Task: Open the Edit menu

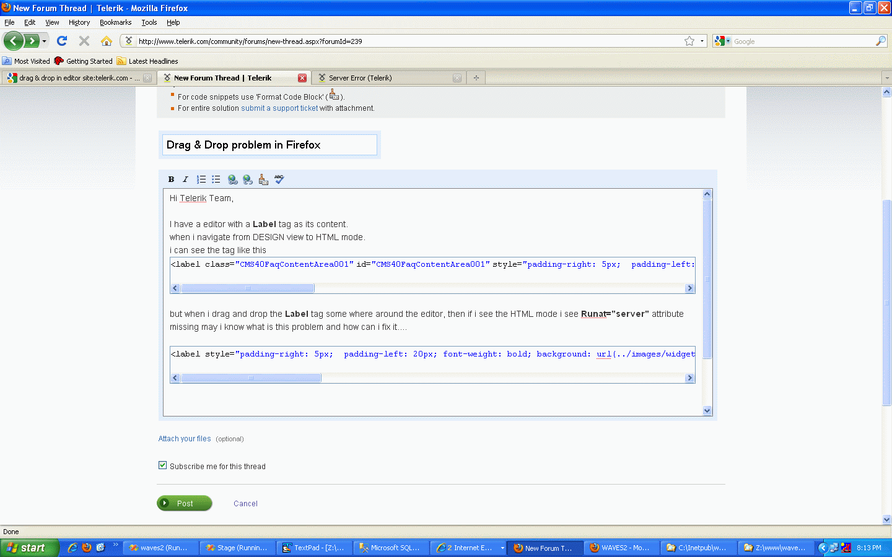Action: point(30,22)
